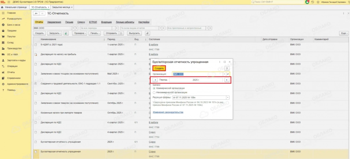Click the list icon beside Отправить
This screenshot has width=350, height=159.
(x=121, y=33)
